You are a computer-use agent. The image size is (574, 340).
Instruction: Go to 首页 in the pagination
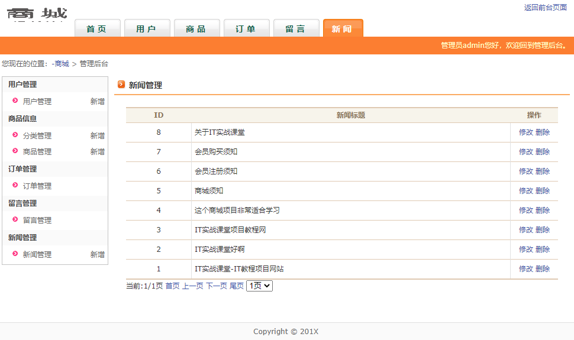(172, 286)
